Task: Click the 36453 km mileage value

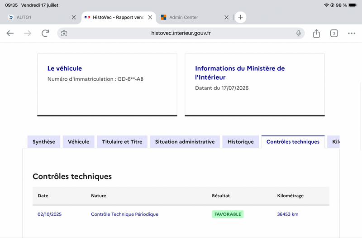Action: [288, 214]
